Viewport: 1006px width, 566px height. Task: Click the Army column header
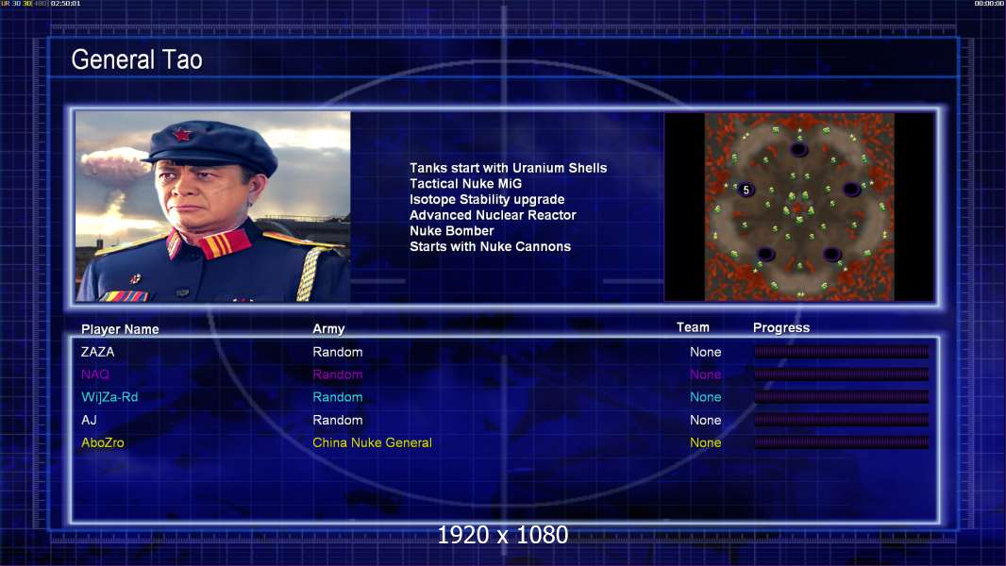[x=328, y=329]
